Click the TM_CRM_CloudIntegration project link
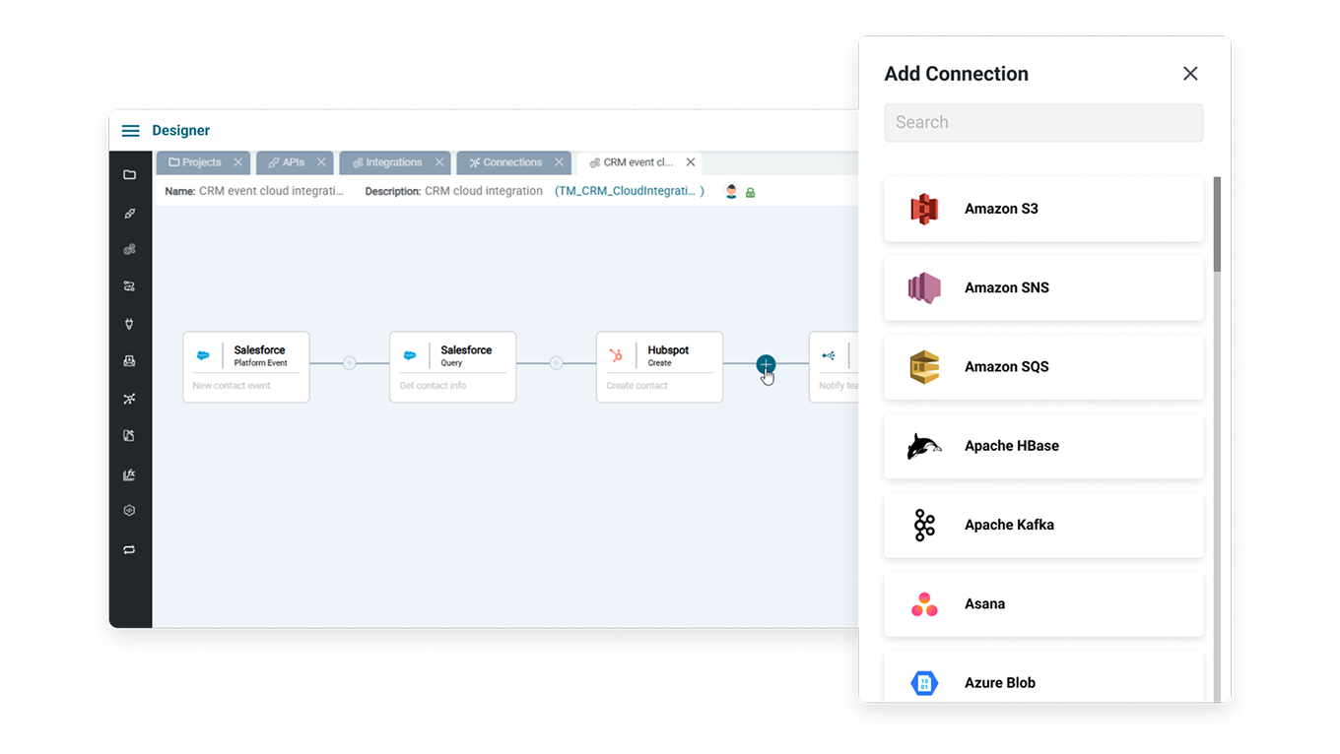The image size is (1340, 754). click(629, 191)
